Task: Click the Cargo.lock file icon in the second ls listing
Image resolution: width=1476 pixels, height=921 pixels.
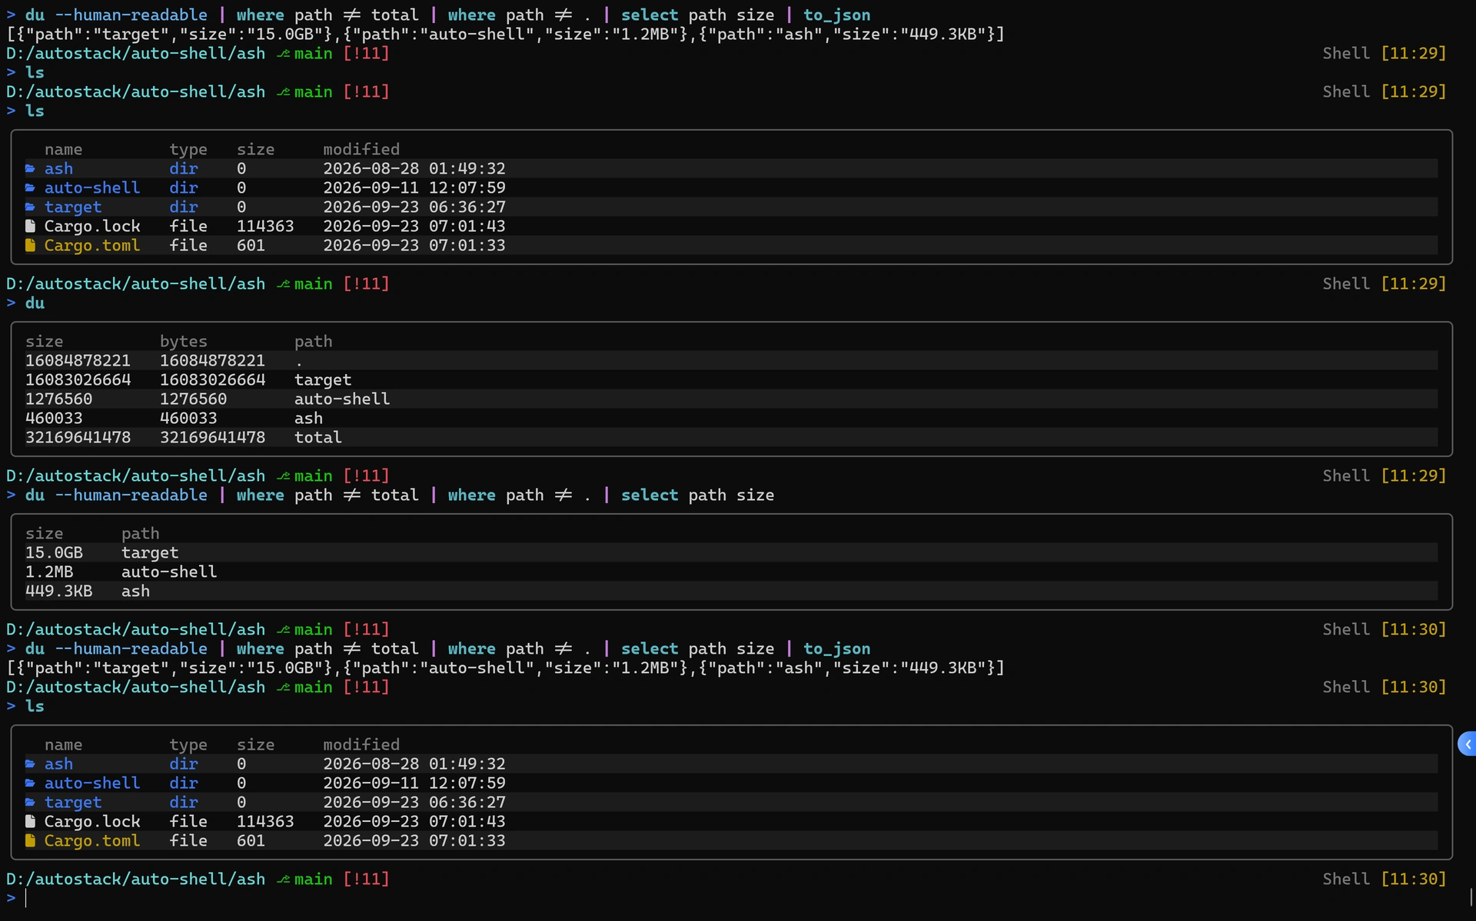Action: tap(30, 821)
